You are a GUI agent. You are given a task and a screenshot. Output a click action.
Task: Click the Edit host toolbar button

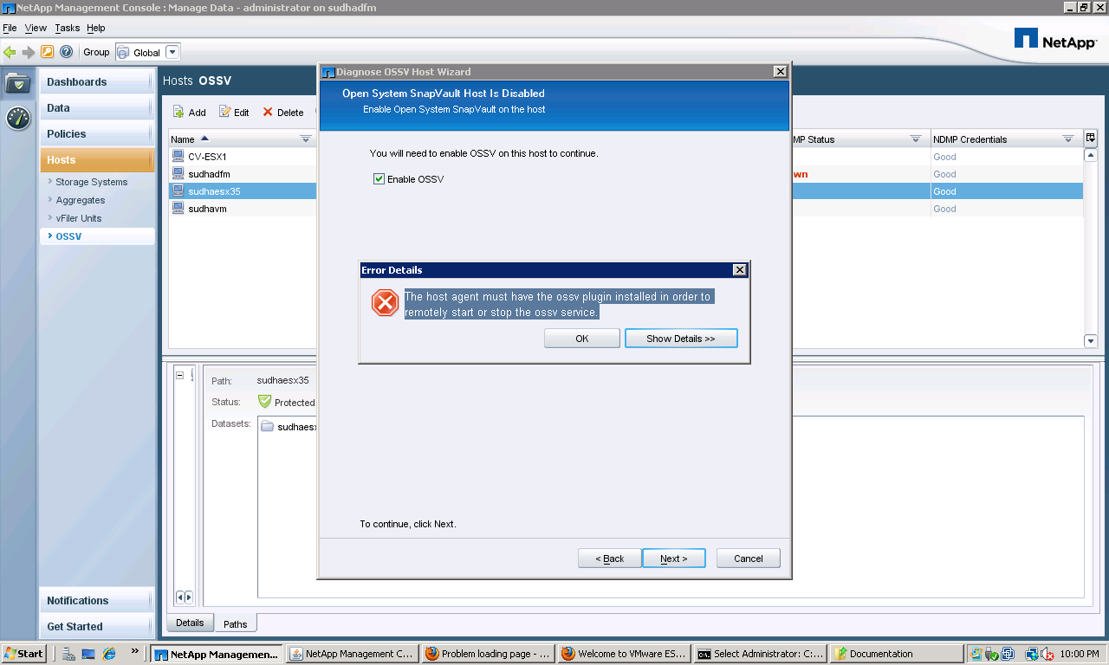(234, 113)
